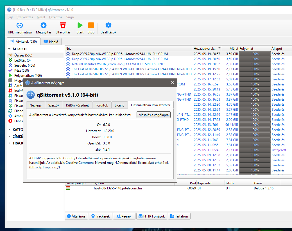
Task: Click the Megállítva gray square icon
Action: (x=10, y=80)
